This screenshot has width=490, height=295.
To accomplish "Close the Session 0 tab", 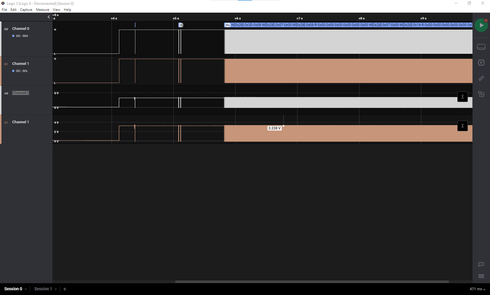I will (26, 289).
